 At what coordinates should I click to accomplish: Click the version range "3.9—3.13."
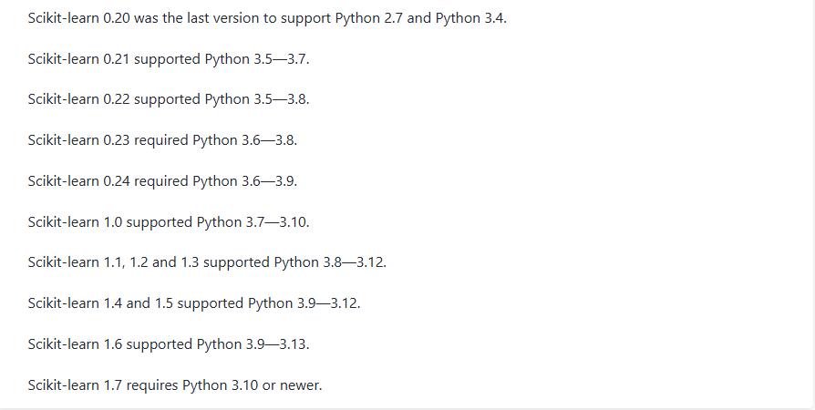coord(277,344)
